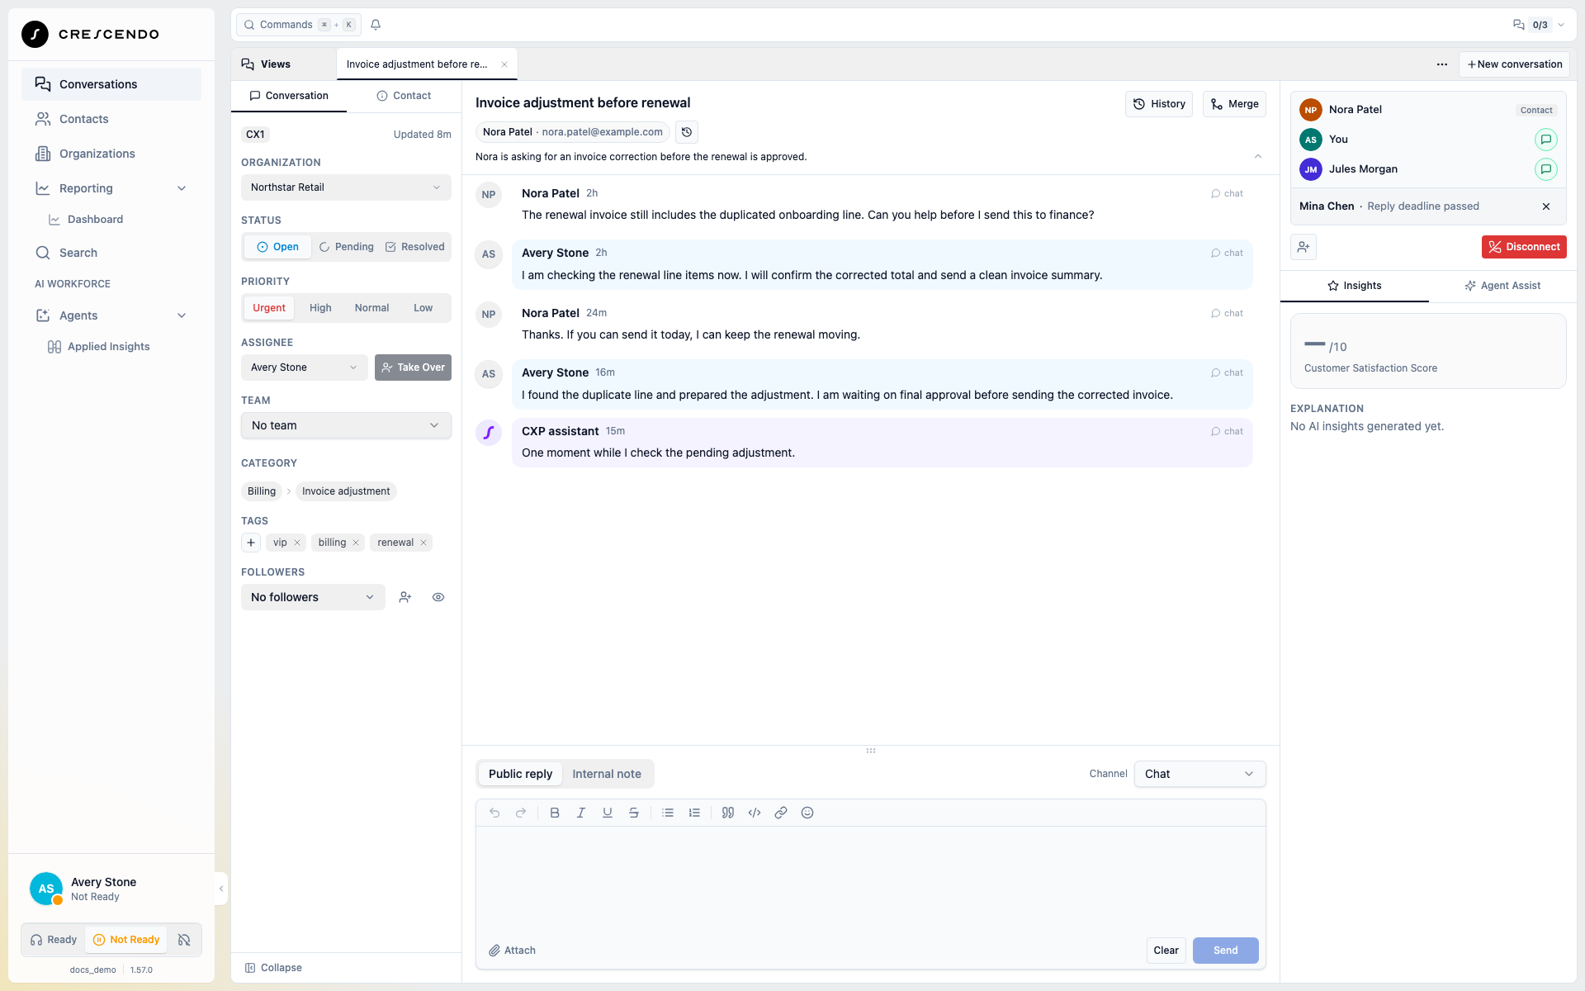1585x991 pixels.
Task: Set status to Resolved
Action: 415,247
